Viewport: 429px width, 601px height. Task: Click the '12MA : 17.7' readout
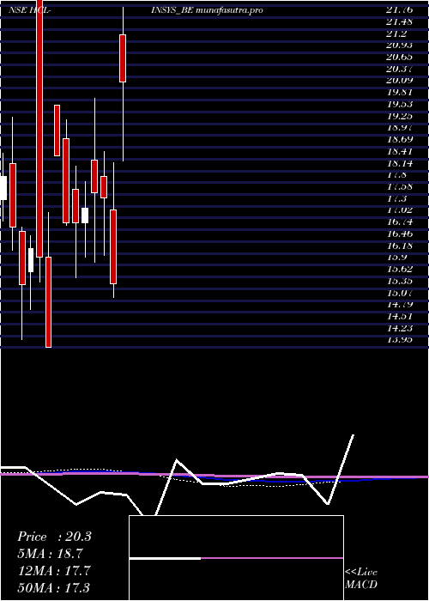click(x=54, y=571)
